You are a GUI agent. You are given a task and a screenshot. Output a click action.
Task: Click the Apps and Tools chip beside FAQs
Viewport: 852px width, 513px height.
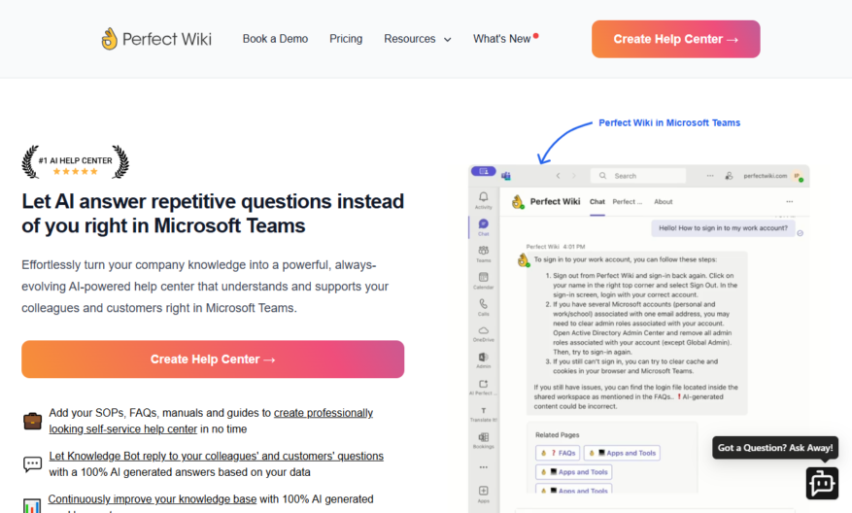click(622, 453)
